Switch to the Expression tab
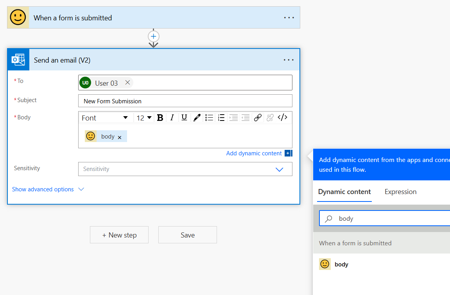This screenshot has width=450, height=295. click(400, 192)
